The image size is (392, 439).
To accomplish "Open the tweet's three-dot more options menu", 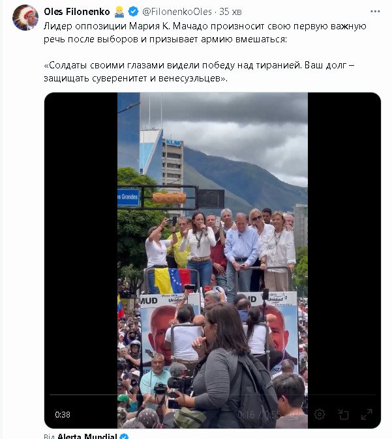I will coord(375,12).
